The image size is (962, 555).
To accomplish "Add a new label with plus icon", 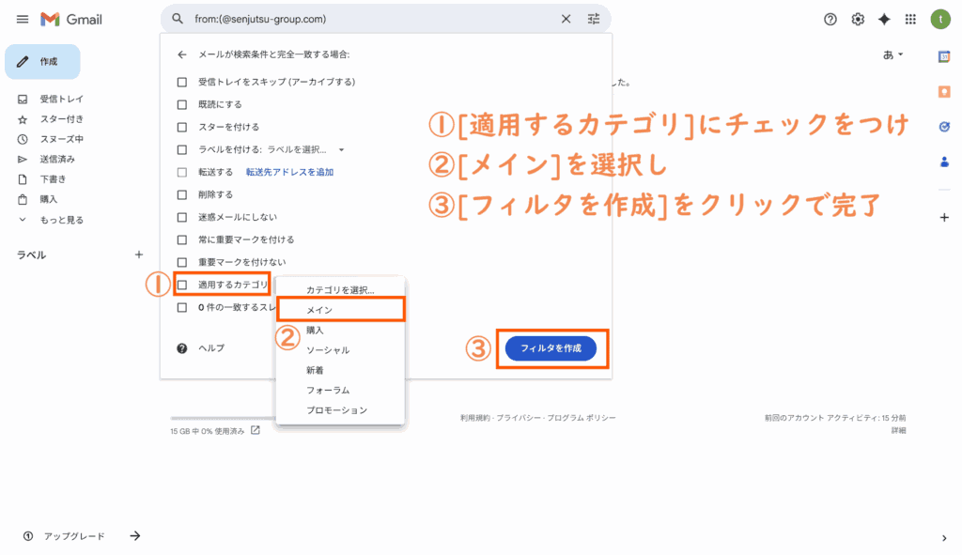I will pyautogui.click(x=139, y=254).
